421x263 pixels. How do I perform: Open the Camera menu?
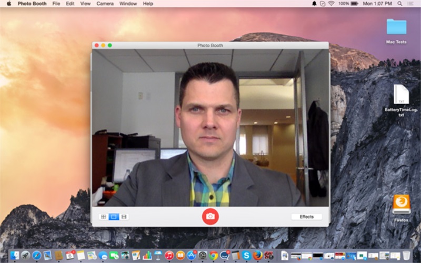(x=105, y=4)
